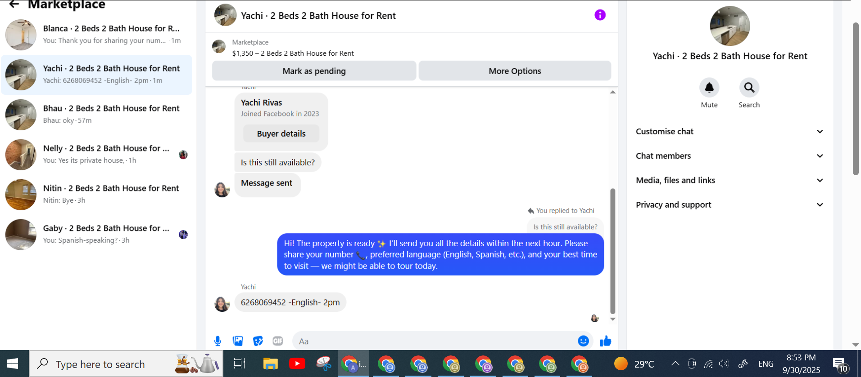Image resolution: width=861 pixels, height=377 pixels.
Task: Click the More Options button
Action: click(x=515, y=71)
